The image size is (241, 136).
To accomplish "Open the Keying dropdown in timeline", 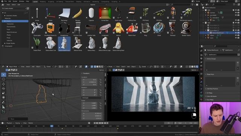I will 18,123.
